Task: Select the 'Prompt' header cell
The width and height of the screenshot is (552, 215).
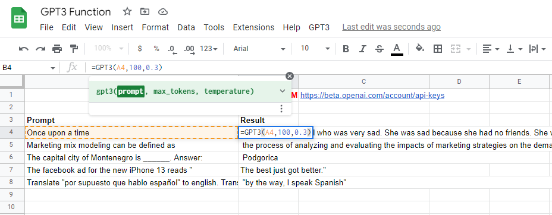Action: (131, 120)
